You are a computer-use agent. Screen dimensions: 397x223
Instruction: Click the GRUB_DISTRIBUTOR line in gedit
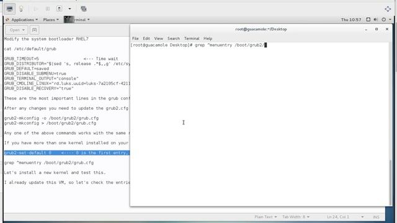[67, 64]
